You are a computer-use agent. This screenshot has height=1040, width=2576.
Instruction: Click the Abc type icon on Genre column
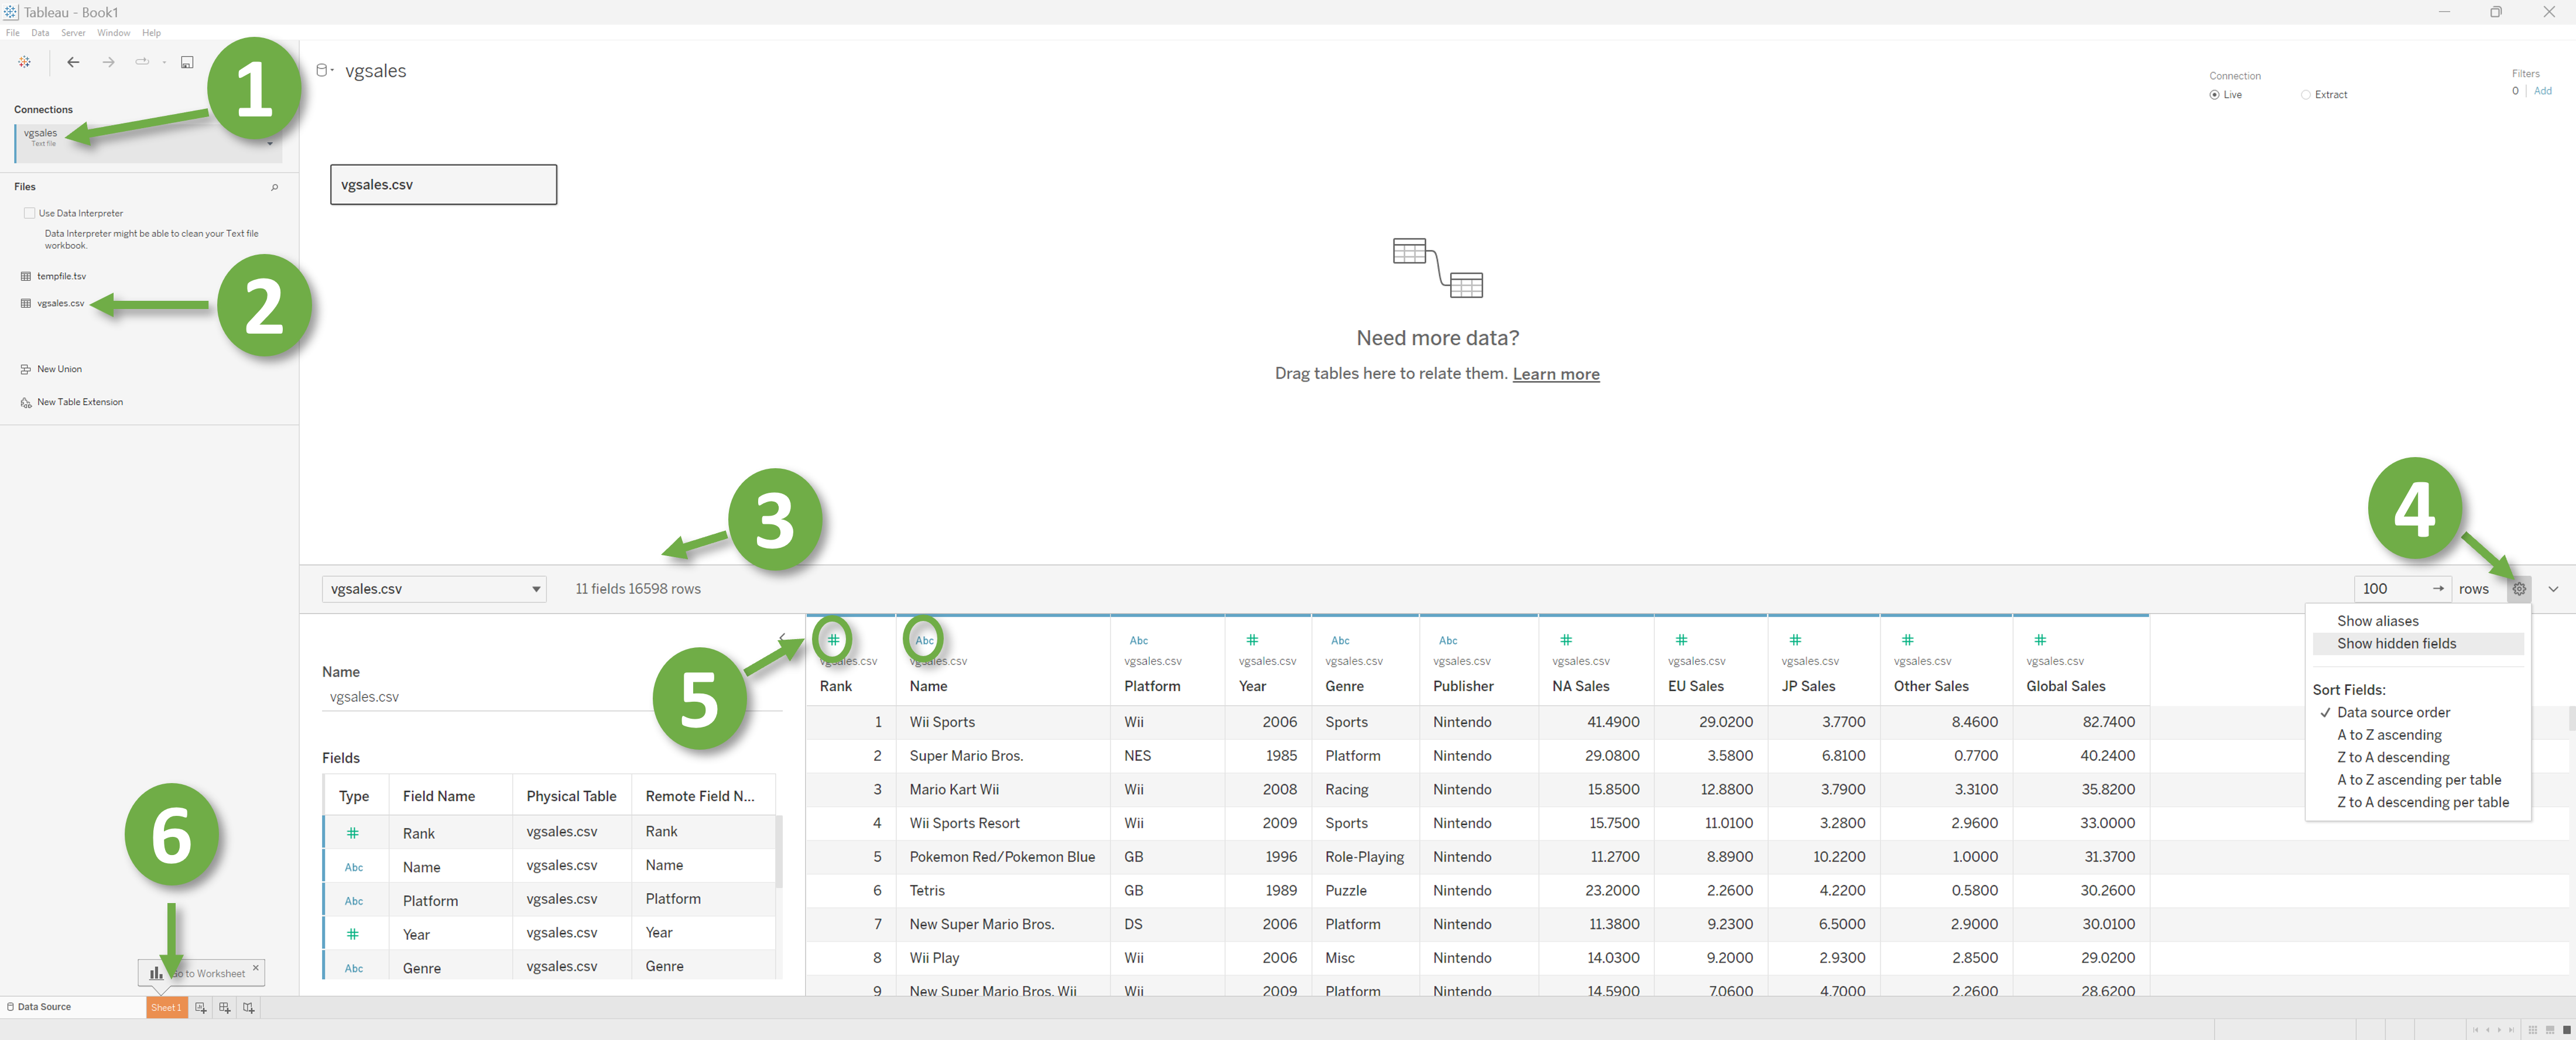(x=1340, y=640)
